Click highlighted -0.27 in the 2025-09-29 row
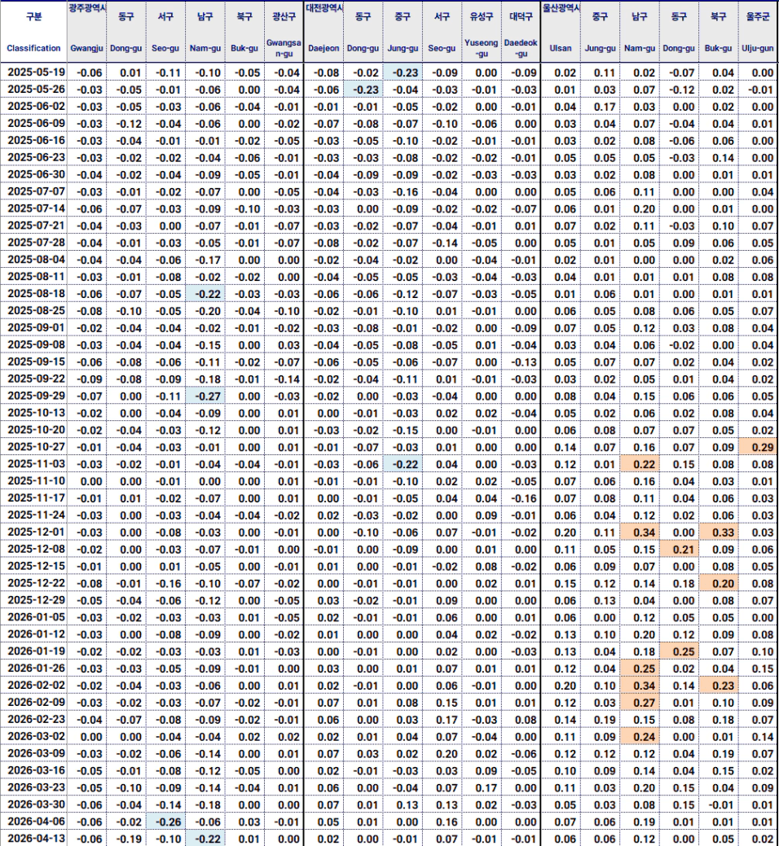The image size is (779, 846). (x=205, y=396)
